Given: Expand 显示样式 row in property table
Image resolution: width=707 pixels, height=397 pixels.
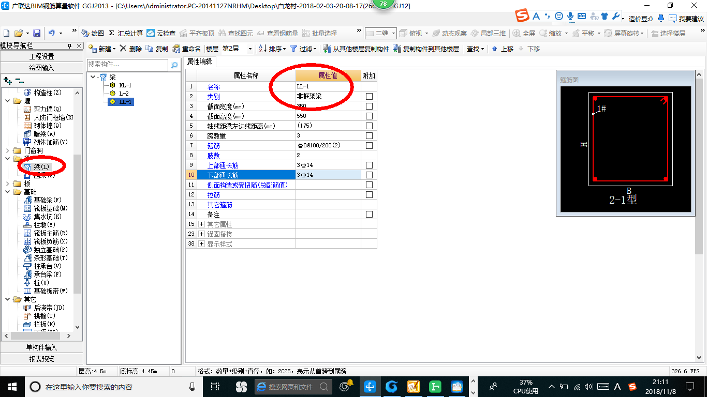Looking at the screenshot, I should click(x=202, y=244).
